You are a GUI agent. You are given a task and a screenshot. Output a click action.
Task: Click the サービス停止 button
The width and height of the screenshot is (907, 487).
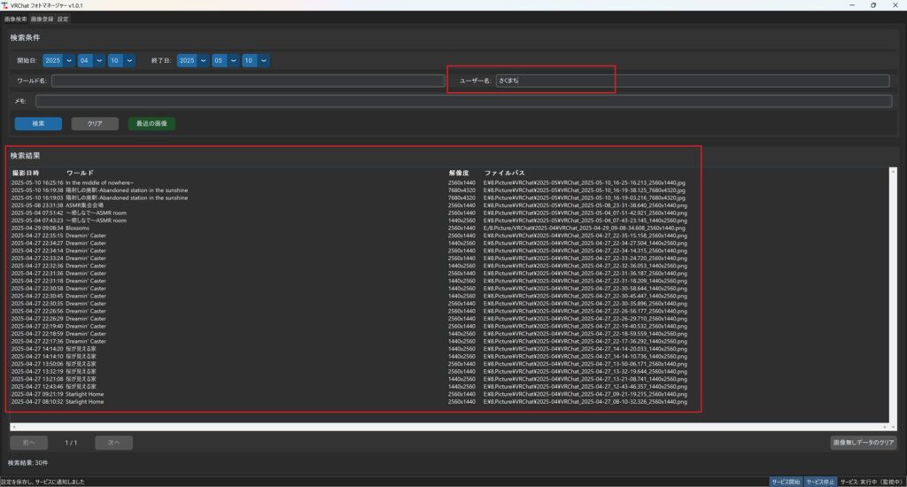click(x=820, y=482)
